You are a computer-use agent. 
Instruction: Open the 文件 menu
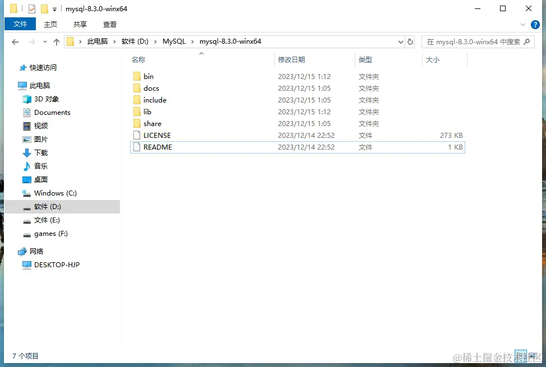[x=20, y=24]
